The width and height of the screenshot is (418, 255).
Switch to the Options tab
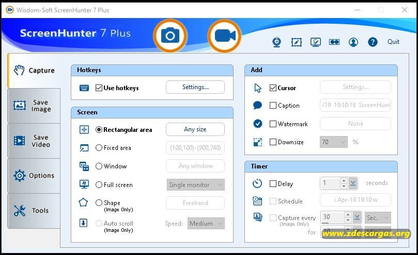point(34,176)
